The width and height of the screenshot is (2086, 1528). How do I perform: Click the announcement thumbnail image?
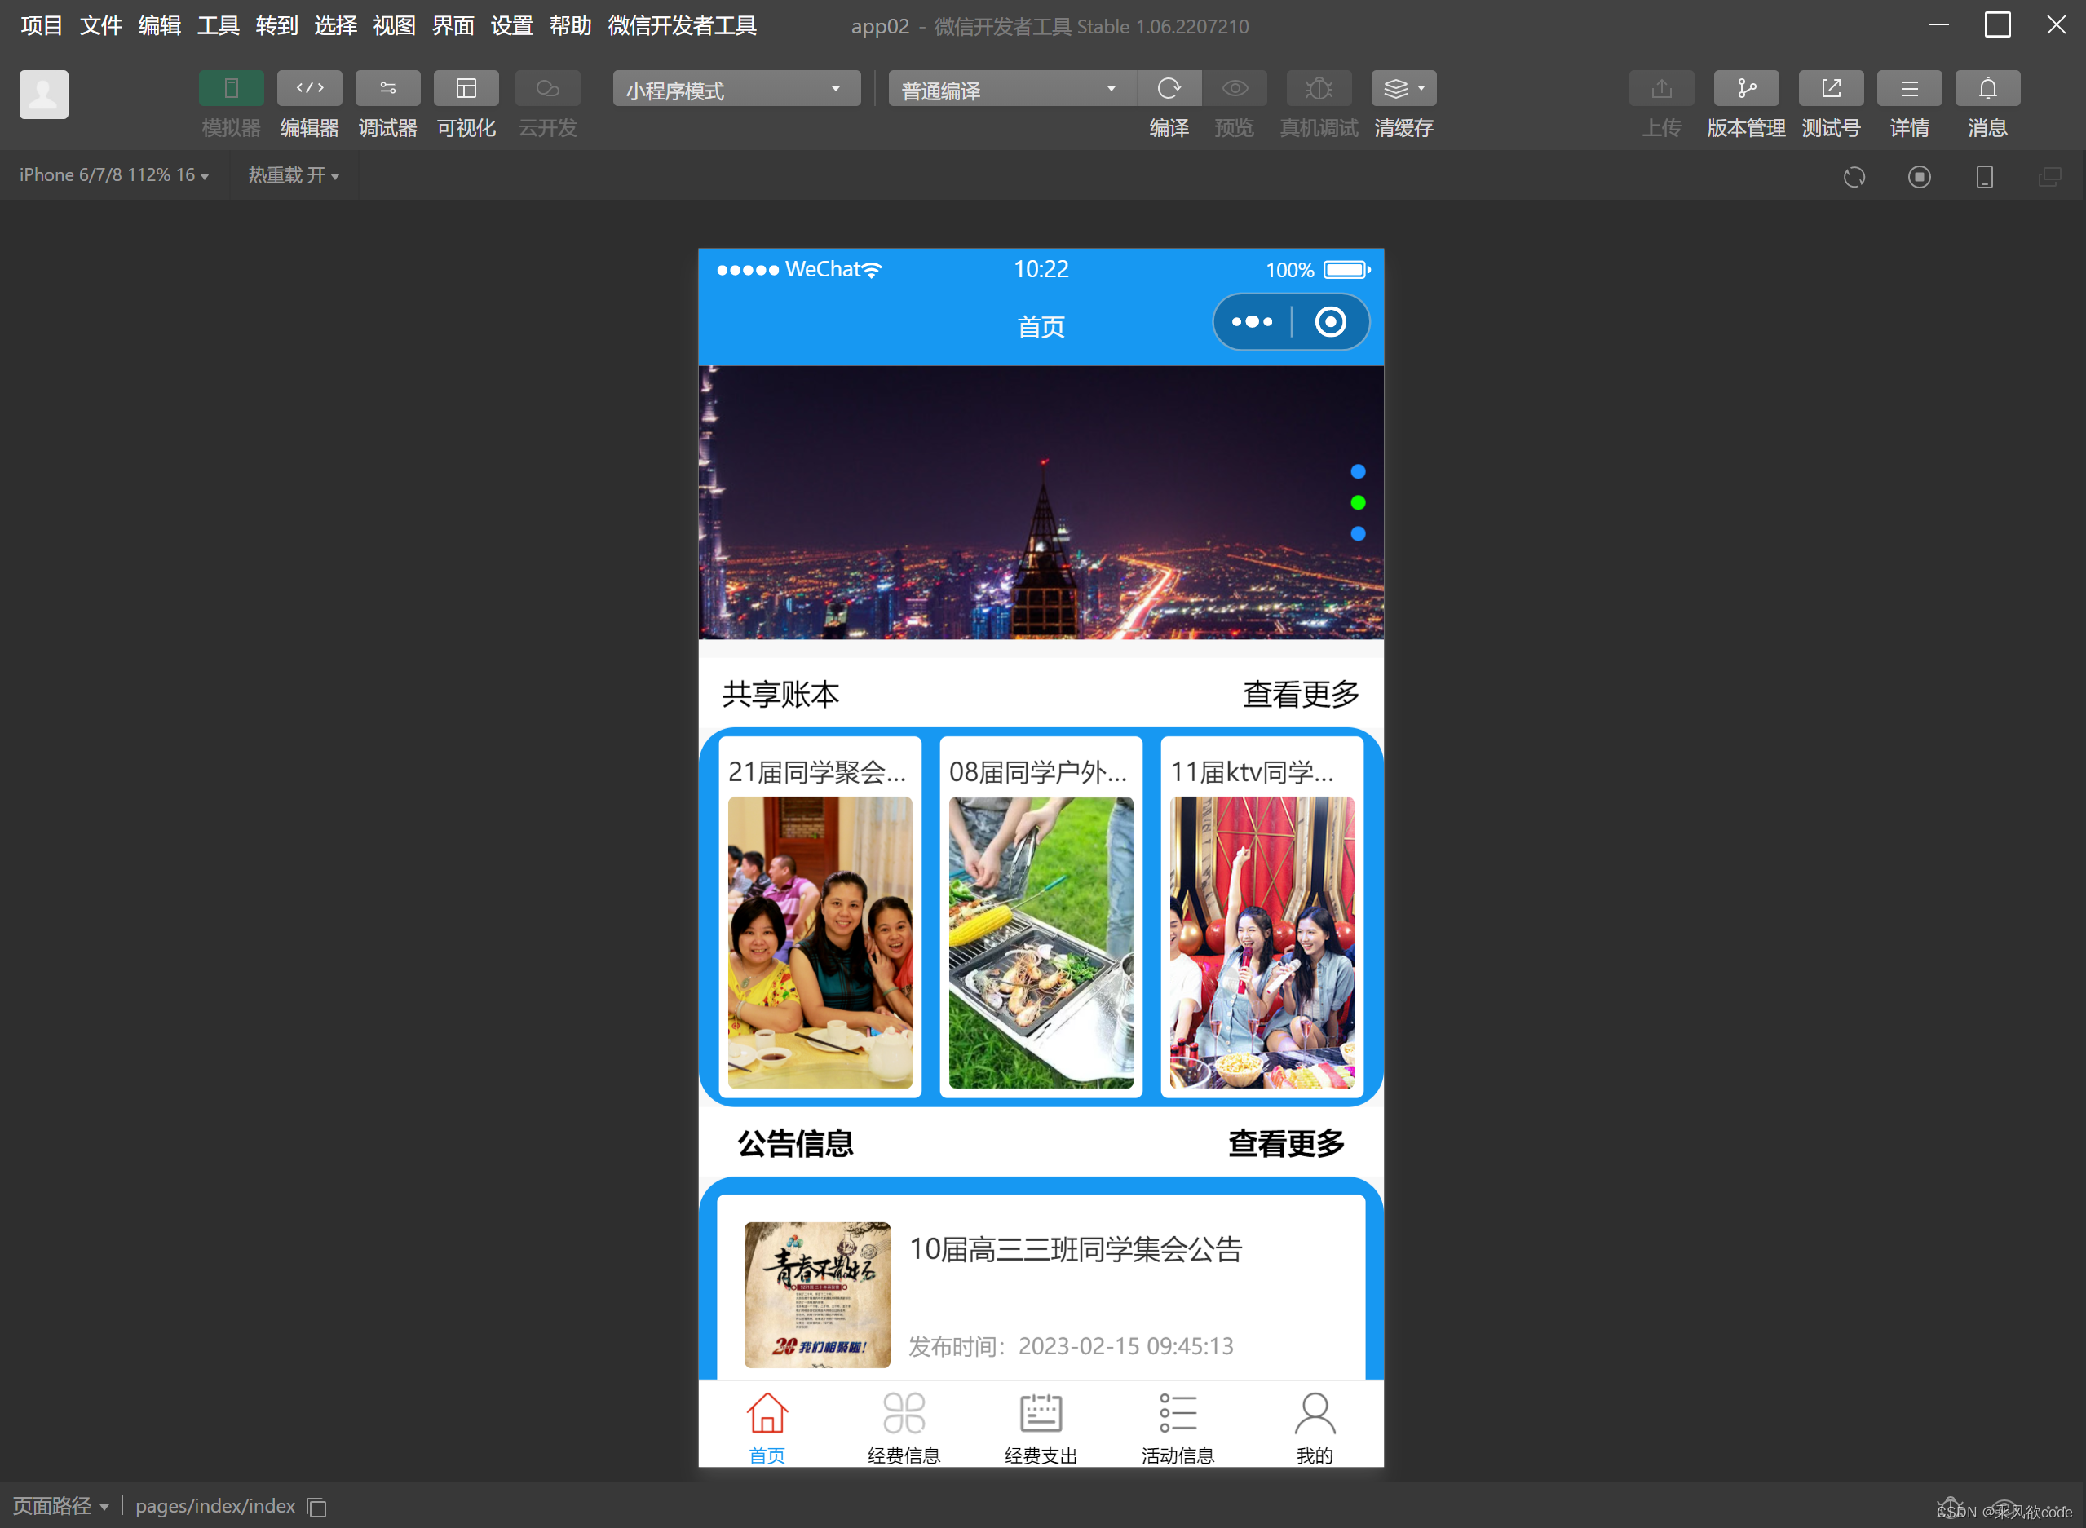click(x=816, y=1295)
